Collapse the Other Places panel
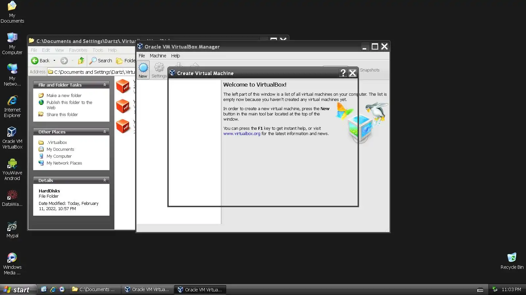Viewport: 526px width, 295px height. (105, 132)
